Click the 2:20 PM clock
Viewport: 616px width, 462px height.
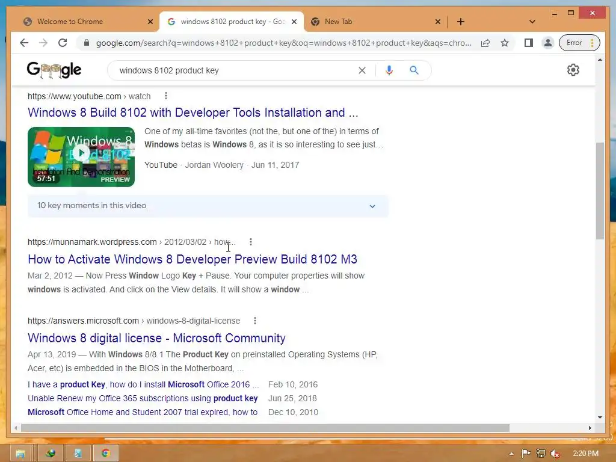[x=585, y=454]
